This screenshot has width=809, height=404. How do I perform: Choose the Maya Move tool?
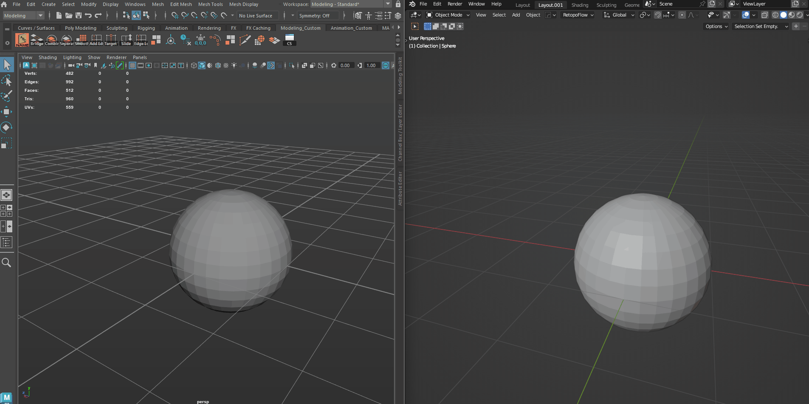pos(7,112)
